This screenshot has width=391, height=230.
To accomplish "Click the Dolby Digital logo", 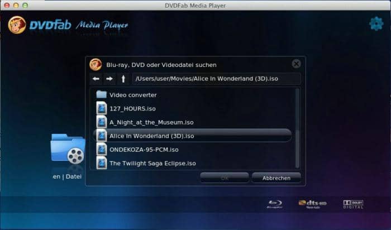I will 353,204.
